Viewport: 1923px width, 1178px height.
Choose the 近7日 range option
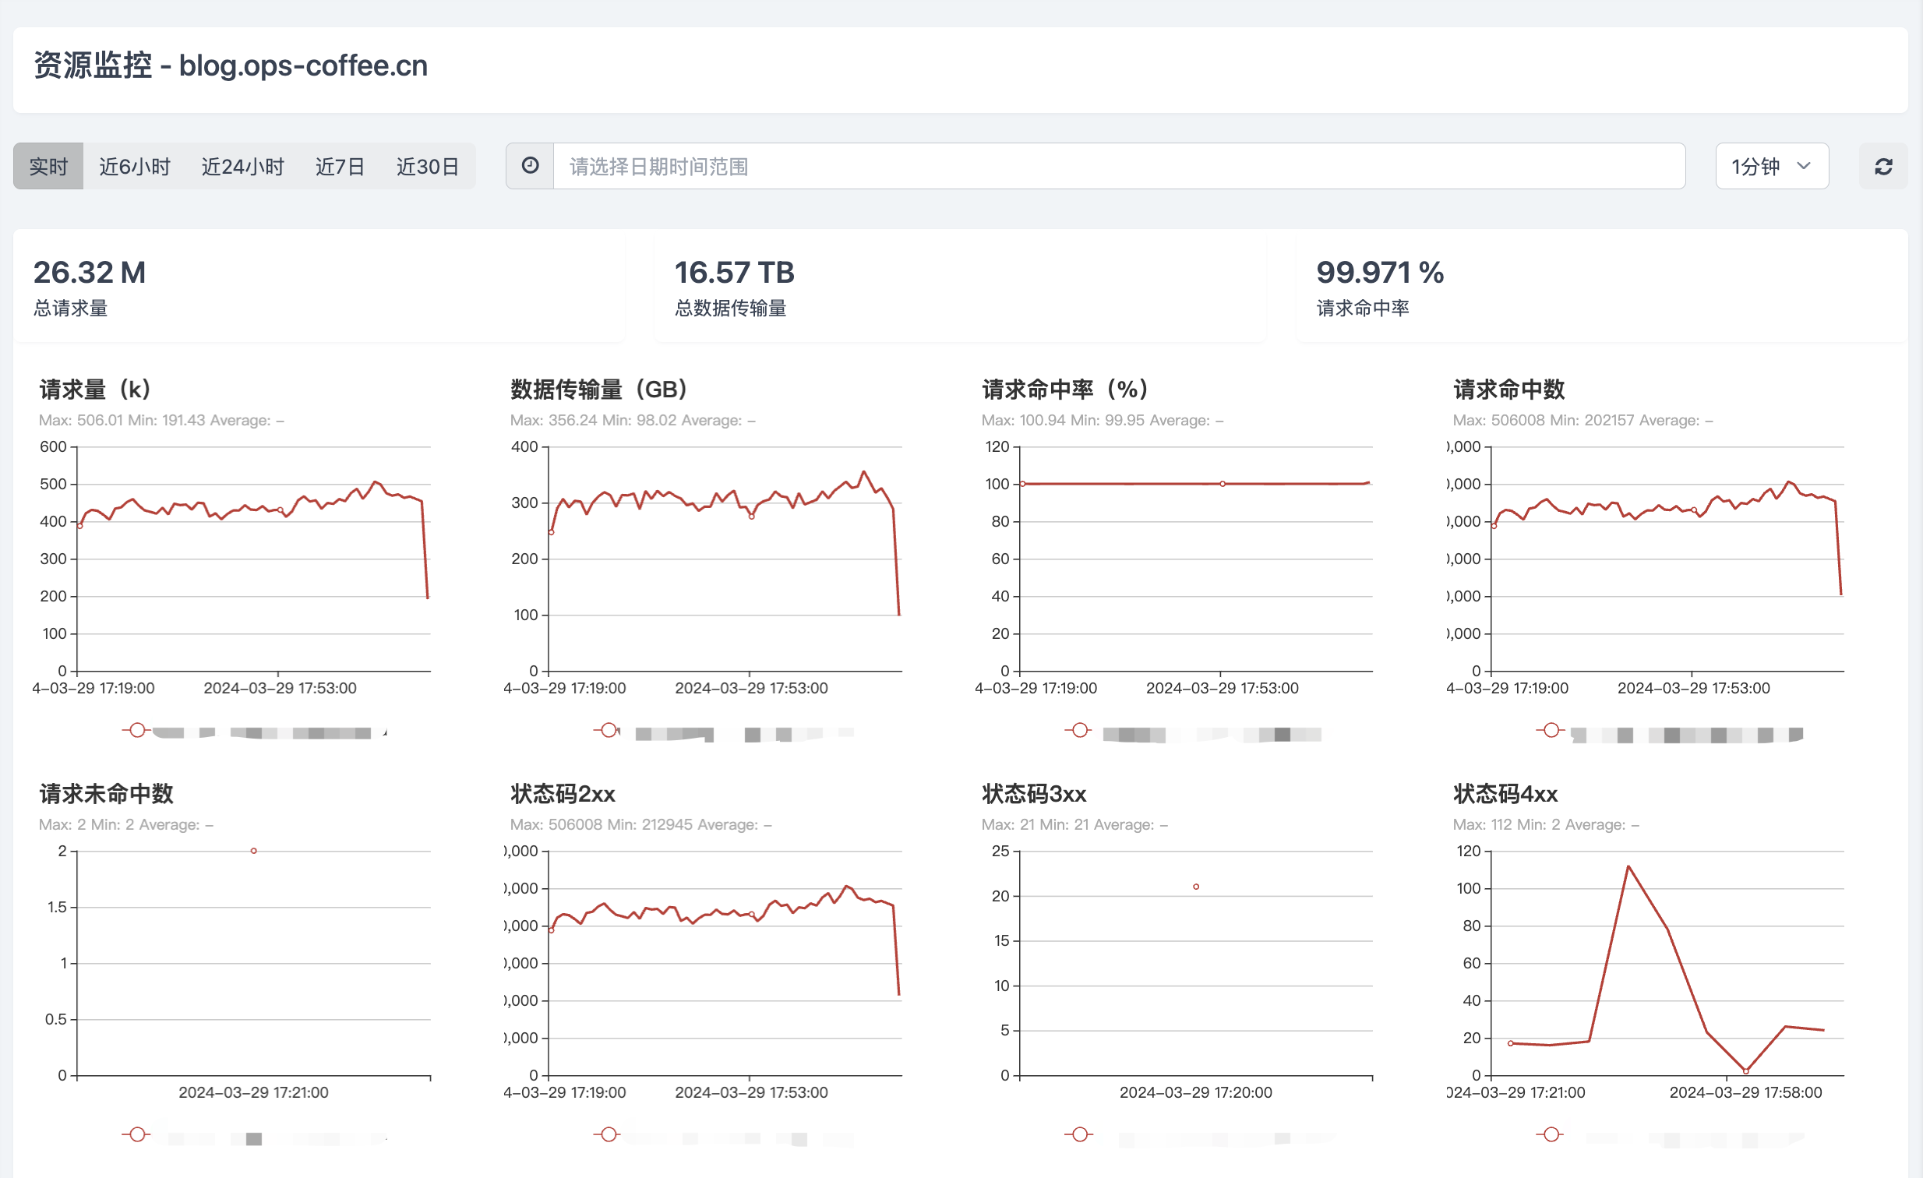point(340,166)
